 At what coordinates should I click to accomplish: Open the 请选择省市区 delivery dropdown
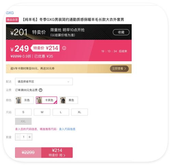pos(44,81)
